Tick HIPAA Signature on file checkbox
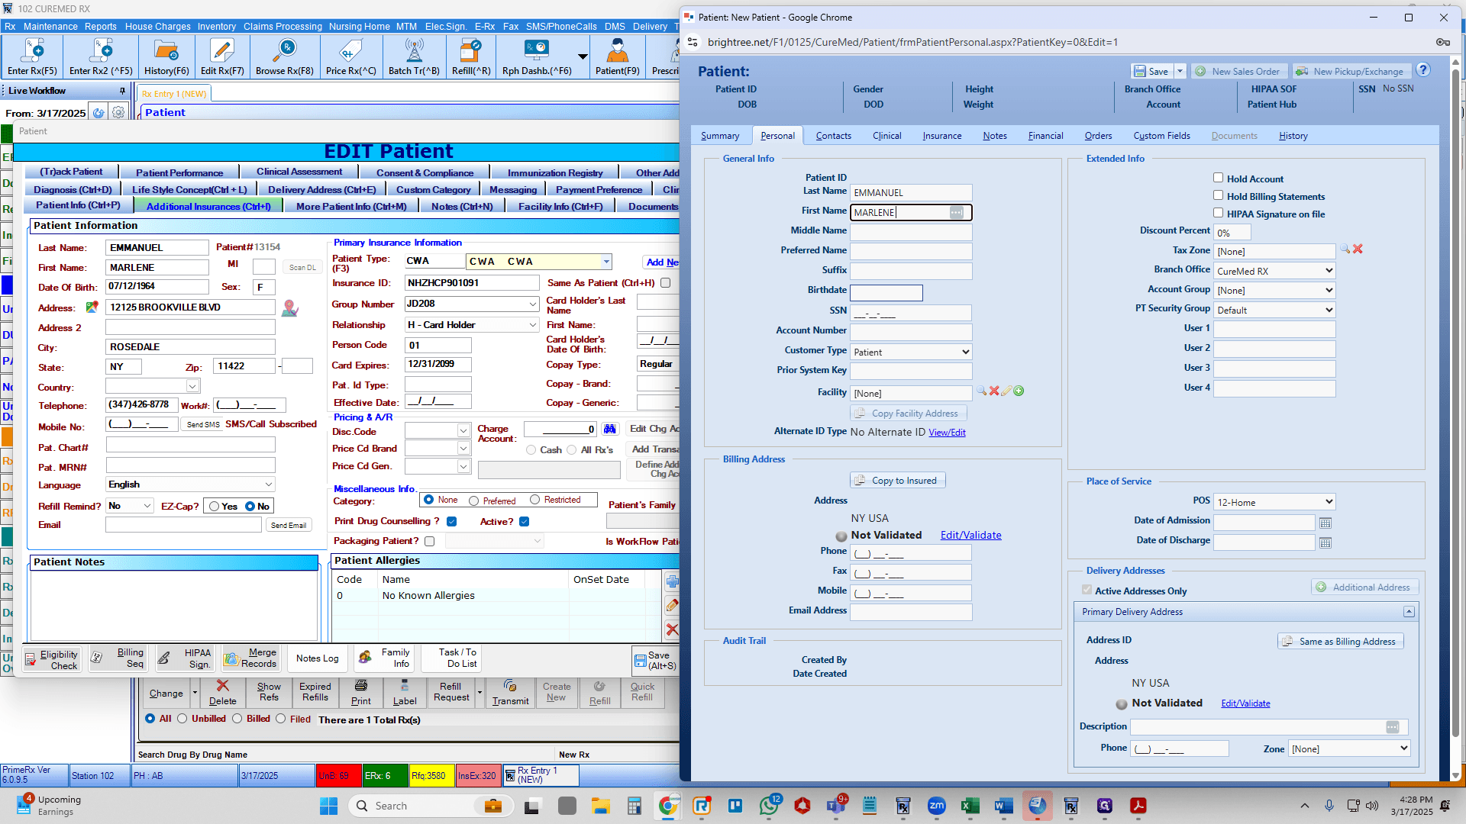Viewport: 1466px width, 824px height. 1219,213
